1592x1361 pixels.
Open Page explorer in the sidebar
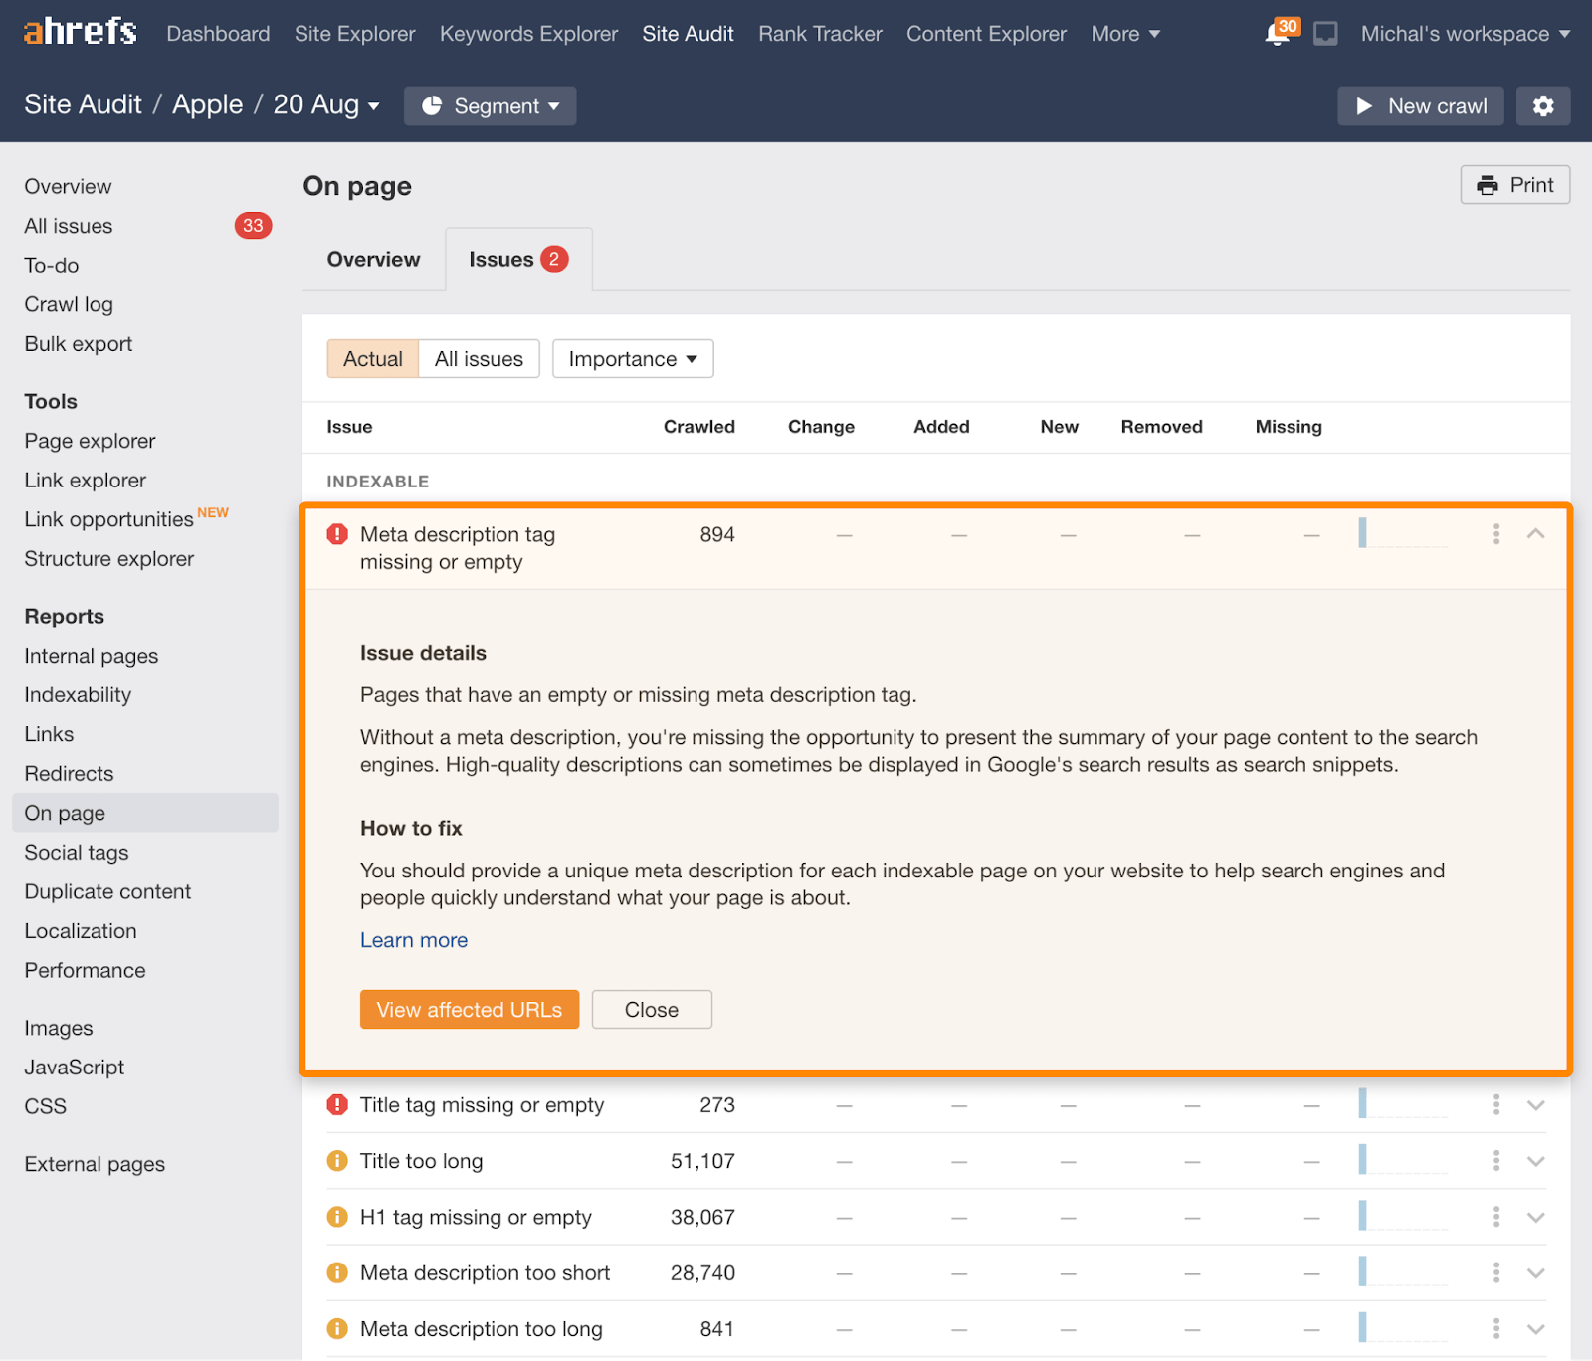point(90,441)
